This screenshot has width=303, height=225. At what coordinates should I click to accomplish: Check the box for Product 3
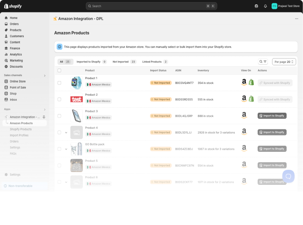coord(59,116)
